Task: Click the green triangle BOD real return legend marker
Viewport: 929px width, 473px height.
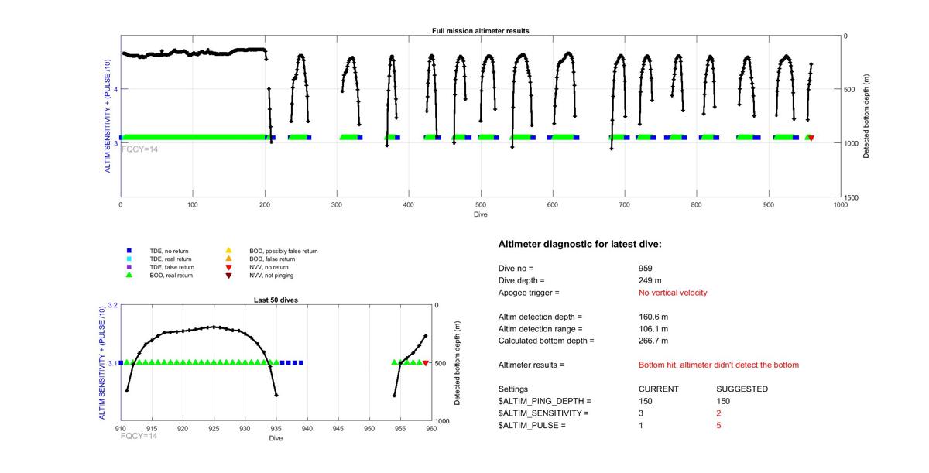Action: pos(129,275)
